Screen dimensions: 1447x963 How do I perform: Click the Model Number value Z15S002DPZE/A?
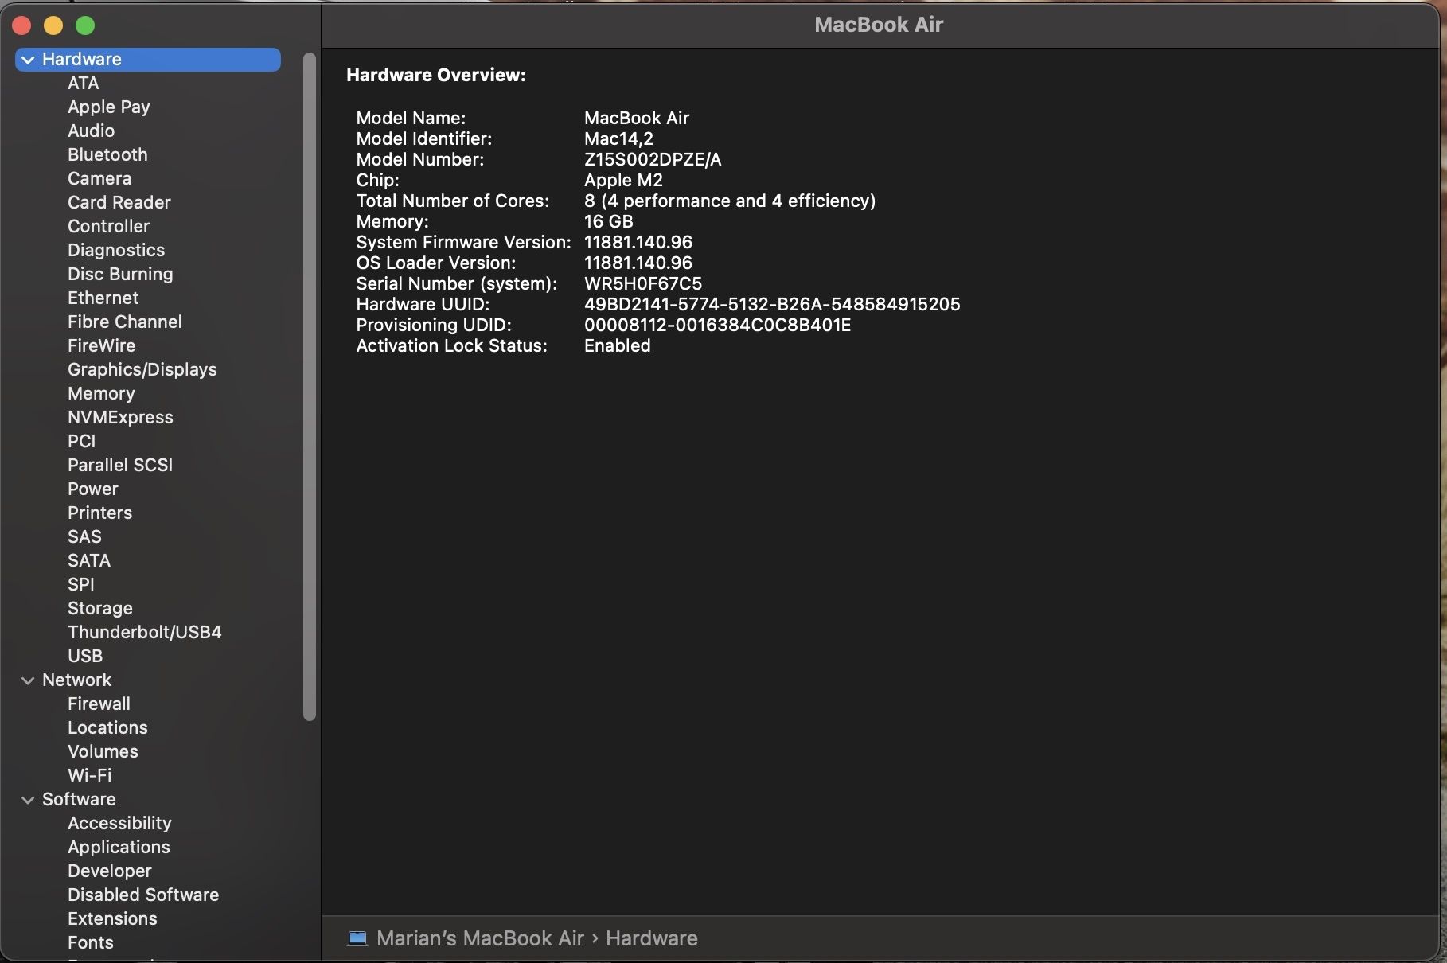point(653,159)
